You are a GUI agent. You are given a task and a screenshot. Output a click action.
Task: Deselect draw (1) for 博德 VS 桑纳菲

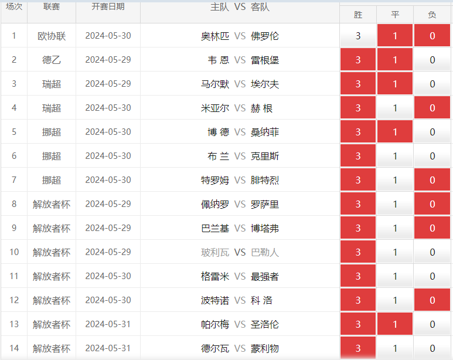click(x=395, y=131)
